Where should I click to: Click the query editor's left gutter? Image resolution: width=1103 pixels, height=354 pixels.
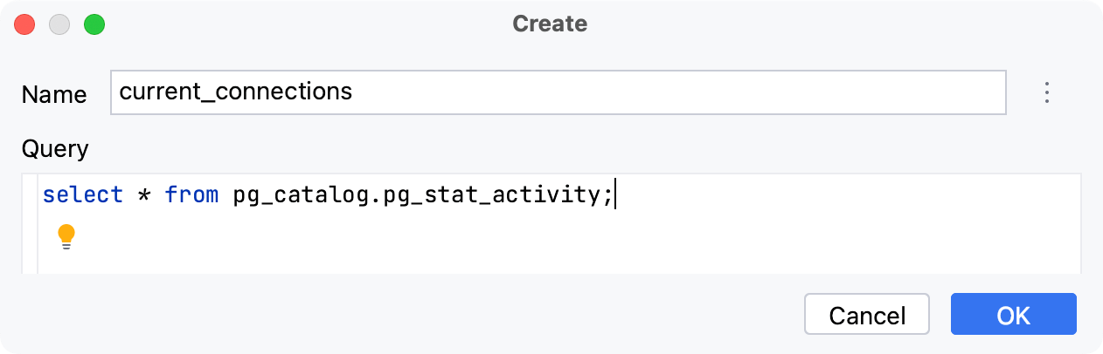click(31, 223)
